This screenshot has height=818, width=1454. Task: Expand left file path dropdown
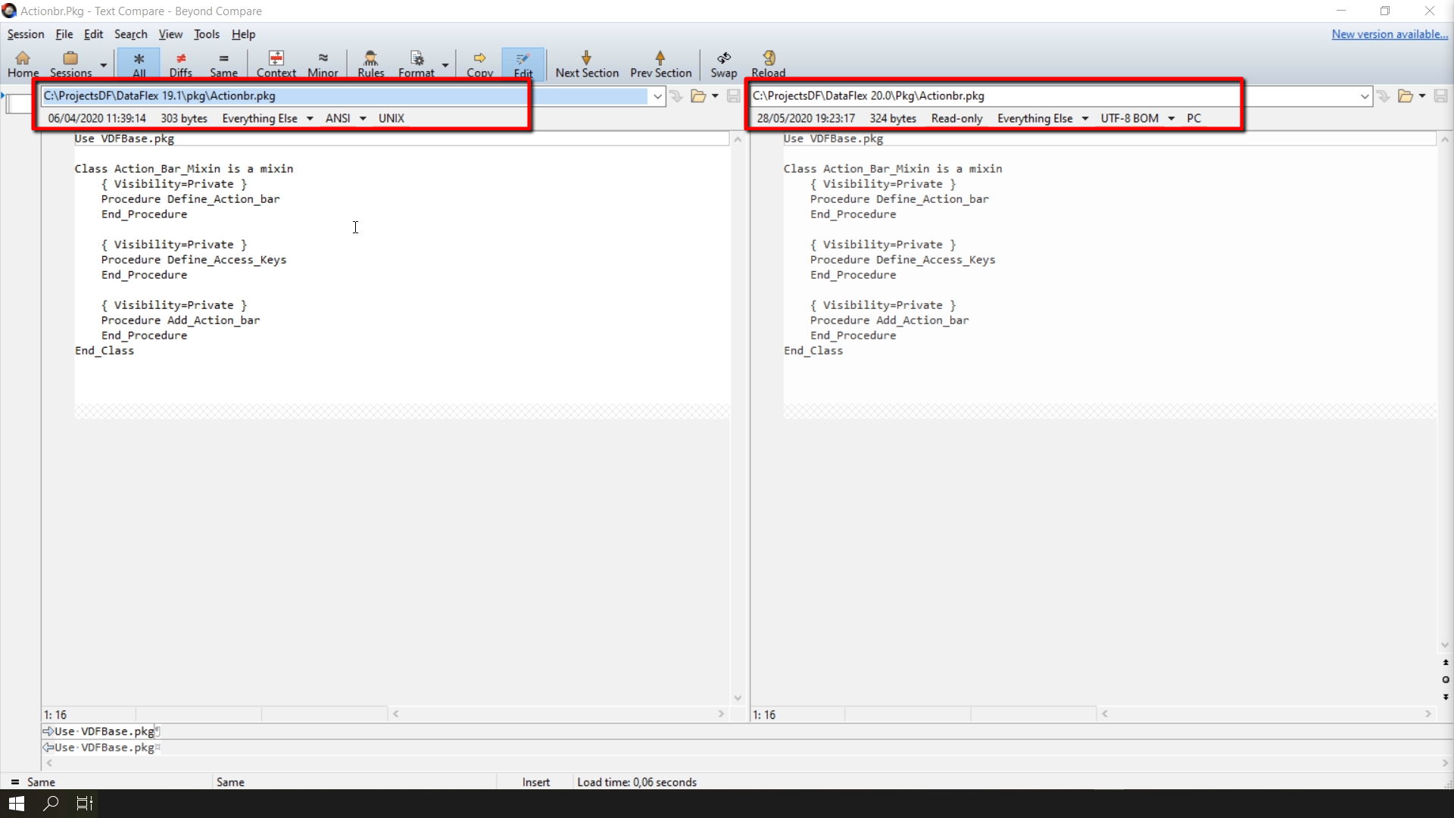[657, 96]
